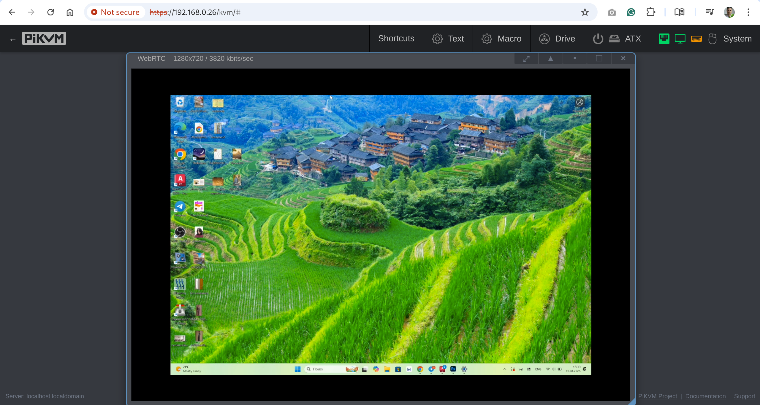Expand the Drive mass storage menu
Screen dimensions: 760x405
pos(557,39)
